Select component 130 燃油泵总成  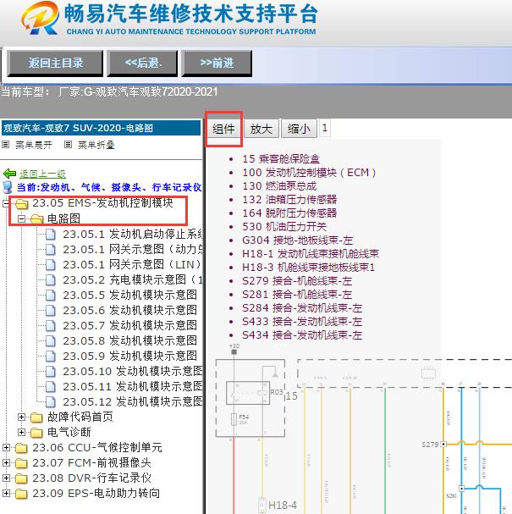279,185
